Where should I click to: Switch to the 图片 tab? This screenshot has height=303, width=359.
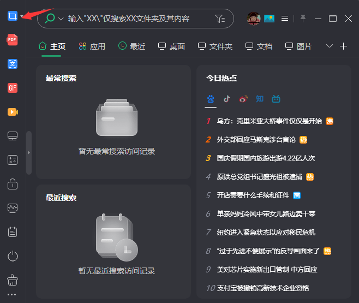298,46
